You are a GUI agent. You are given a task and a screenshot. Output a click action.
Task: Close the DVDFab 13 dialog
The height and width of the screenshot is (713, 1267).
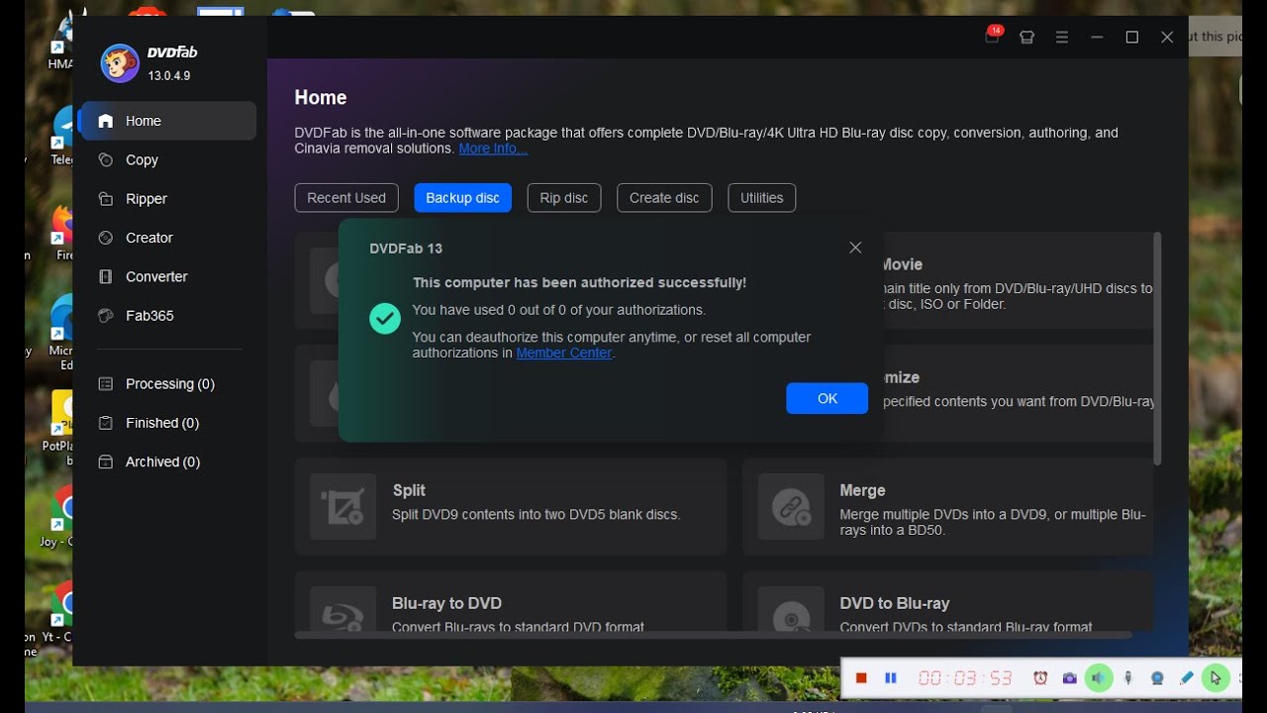[855, 248]
